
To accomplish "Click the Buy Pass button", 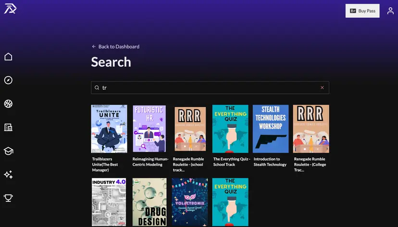I will click(362, 11).
